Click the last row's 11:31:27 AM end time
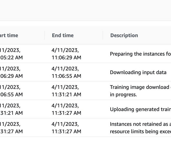Viewport: 171px width, 143px height. (66, 128)
